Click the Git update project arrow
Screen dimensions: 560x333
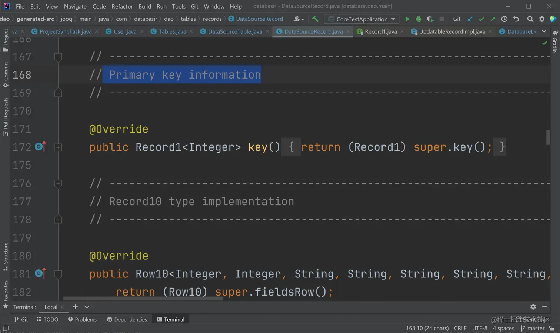click(x=470, y=19)
